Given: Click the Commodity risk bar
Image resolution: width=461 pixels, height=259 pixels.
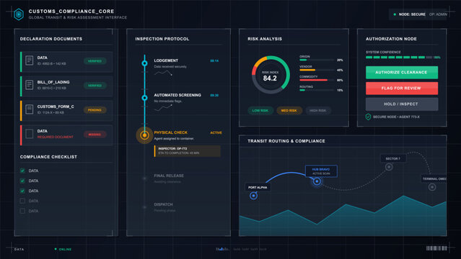Looking at the screenshot, I should pyautogui.click(x=317, y=80).
